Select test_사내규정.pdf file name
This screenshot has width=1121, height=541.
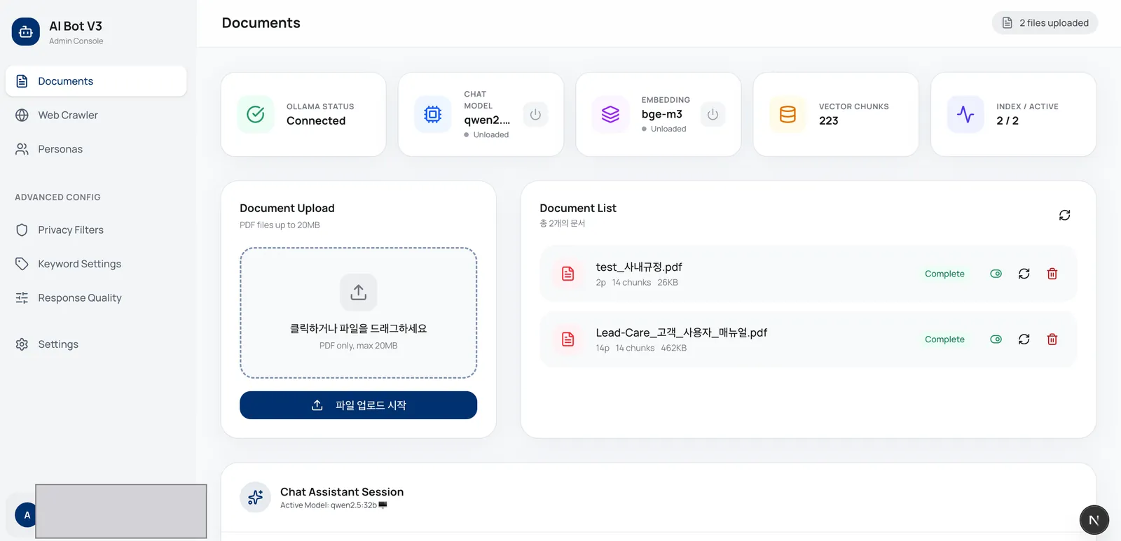click(x=639, y=267)
